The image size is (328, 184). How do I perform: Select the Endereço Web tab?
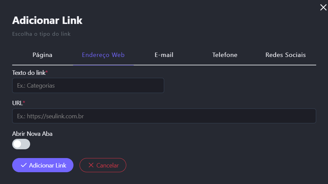[103, 55]
